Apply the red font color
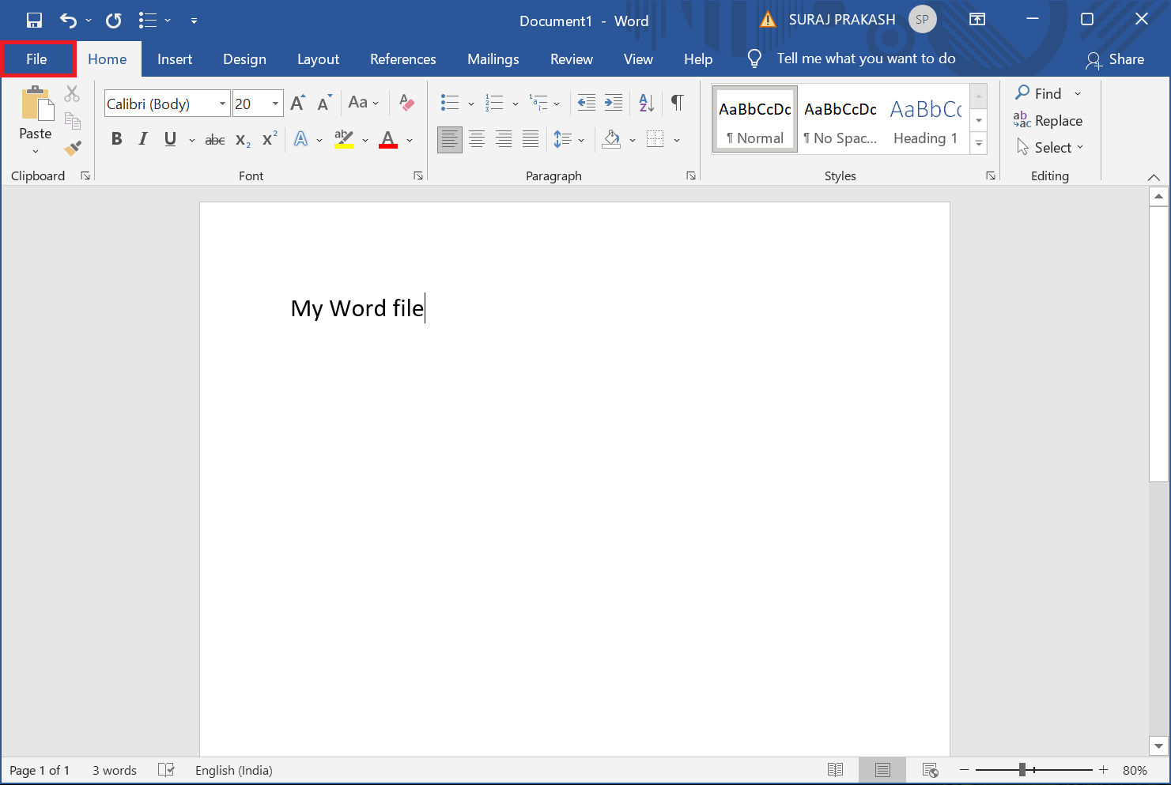1171x785 pixels. [x=388, y=140]
